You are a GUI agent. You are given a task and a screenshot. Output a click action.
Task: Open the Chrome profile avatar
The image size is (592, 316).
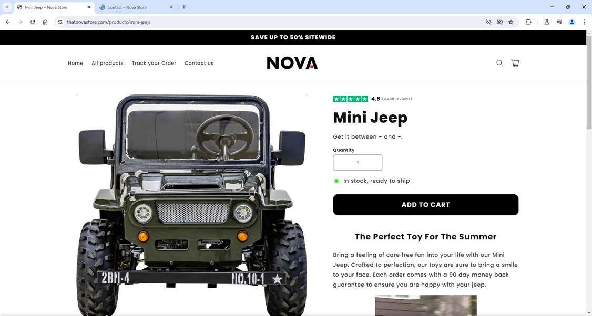click(572, 22)
